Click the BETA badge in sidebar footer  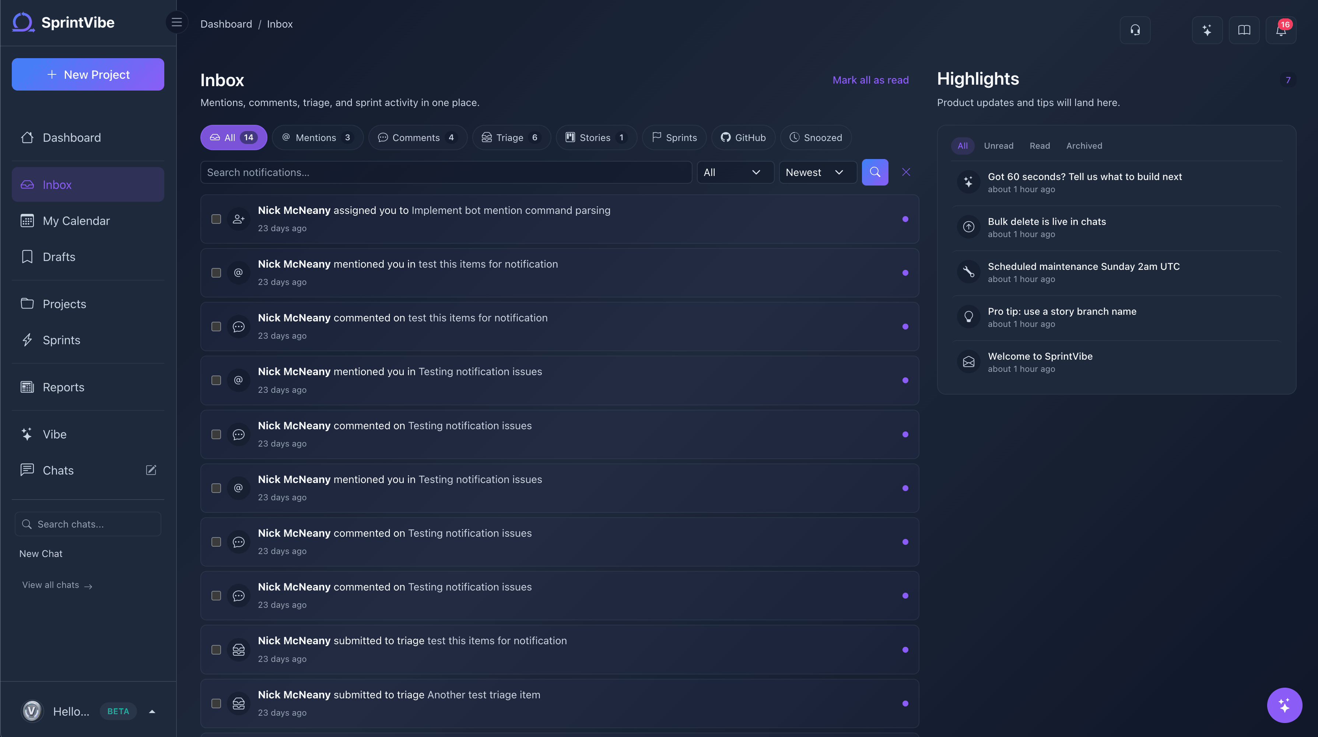(x=118, y=712)
